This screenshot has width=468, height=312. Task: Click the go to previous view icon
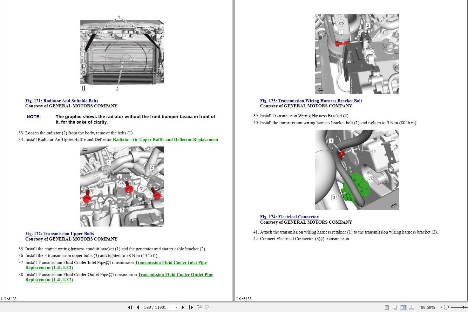(200, 307)
